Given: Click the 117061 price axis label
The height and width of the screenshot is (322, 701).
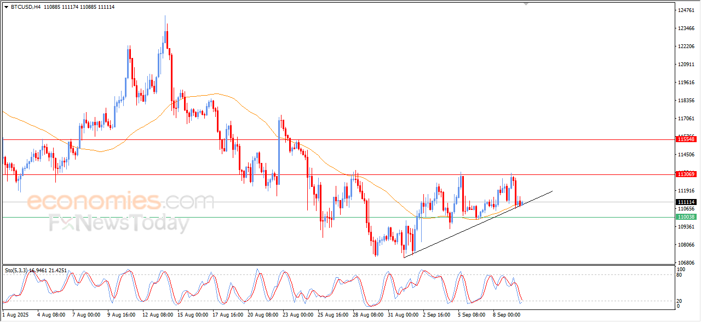Looking at the screenshot, I should point(686,119).
